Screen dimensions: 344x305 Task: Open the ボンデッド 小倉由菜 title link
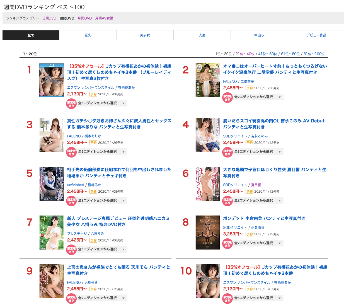(264, 218)
